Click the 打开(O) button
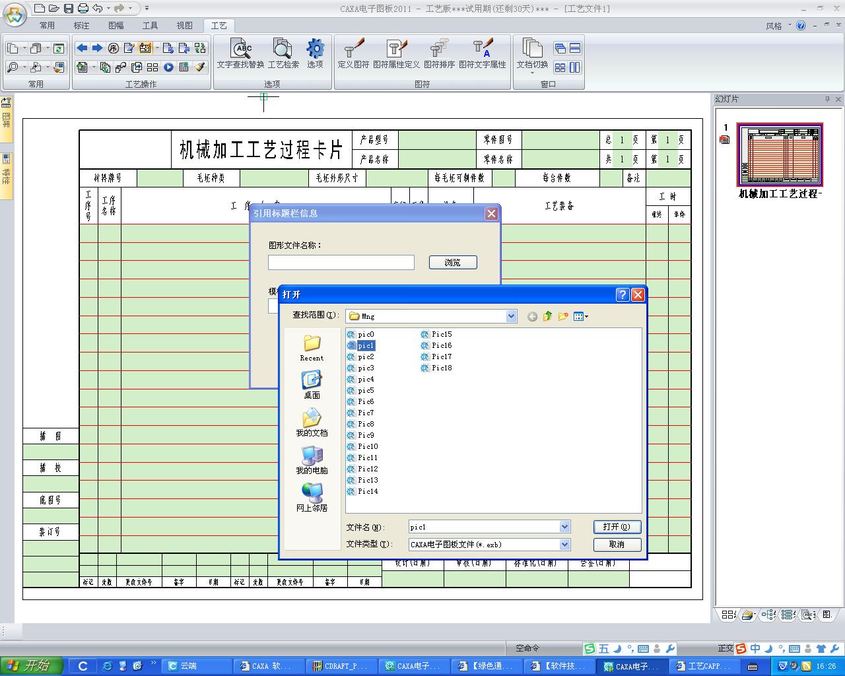The height and width of the screenshot is (676, 845). click(617, 527)
